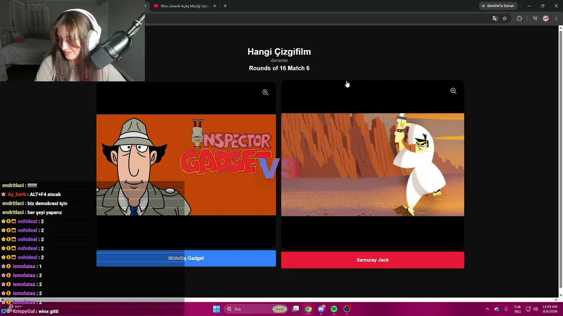Bookmark this page with the star icon

point(505,18)
